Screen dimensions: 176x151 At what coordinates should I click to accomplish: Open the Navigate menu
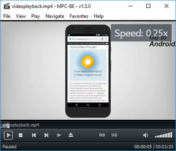(x=55, y=16)
